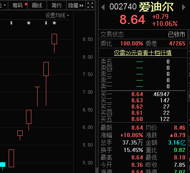The height and width of the screenshot is (173, 190).
Task: Click the large current price 8.64
Action: pos(132,20)
